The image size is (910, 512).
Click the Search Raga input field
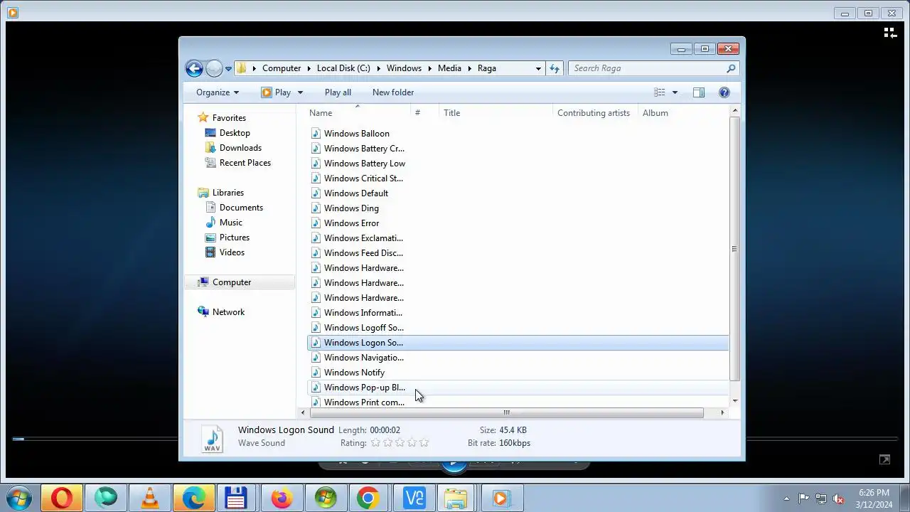647,68
